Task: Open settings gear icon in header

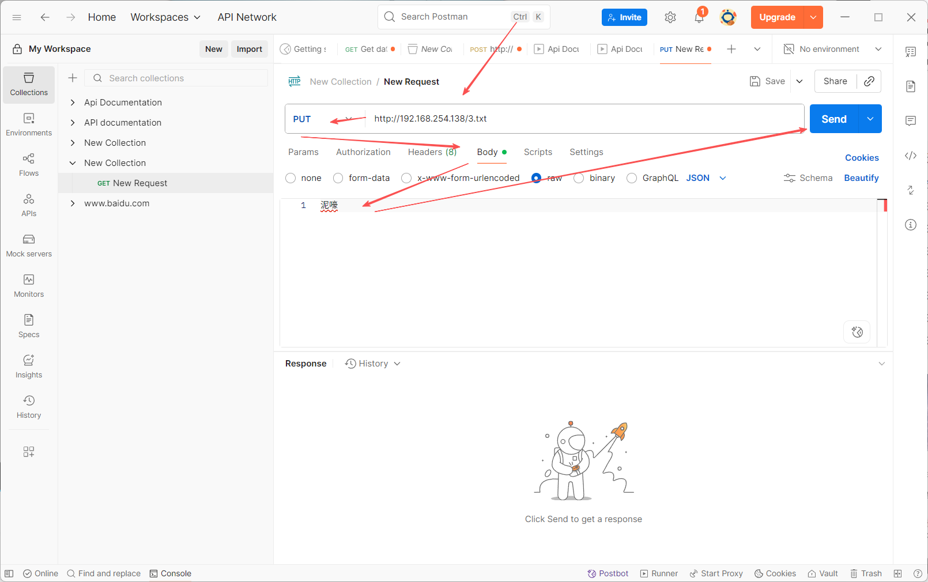Action: (670, 17)
